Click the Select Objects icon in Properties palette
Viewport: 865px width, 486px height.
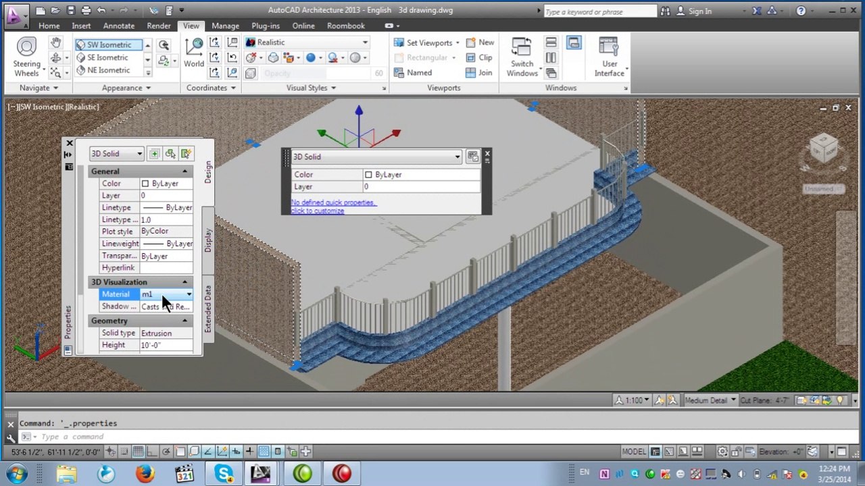click(x=170, y=154)
